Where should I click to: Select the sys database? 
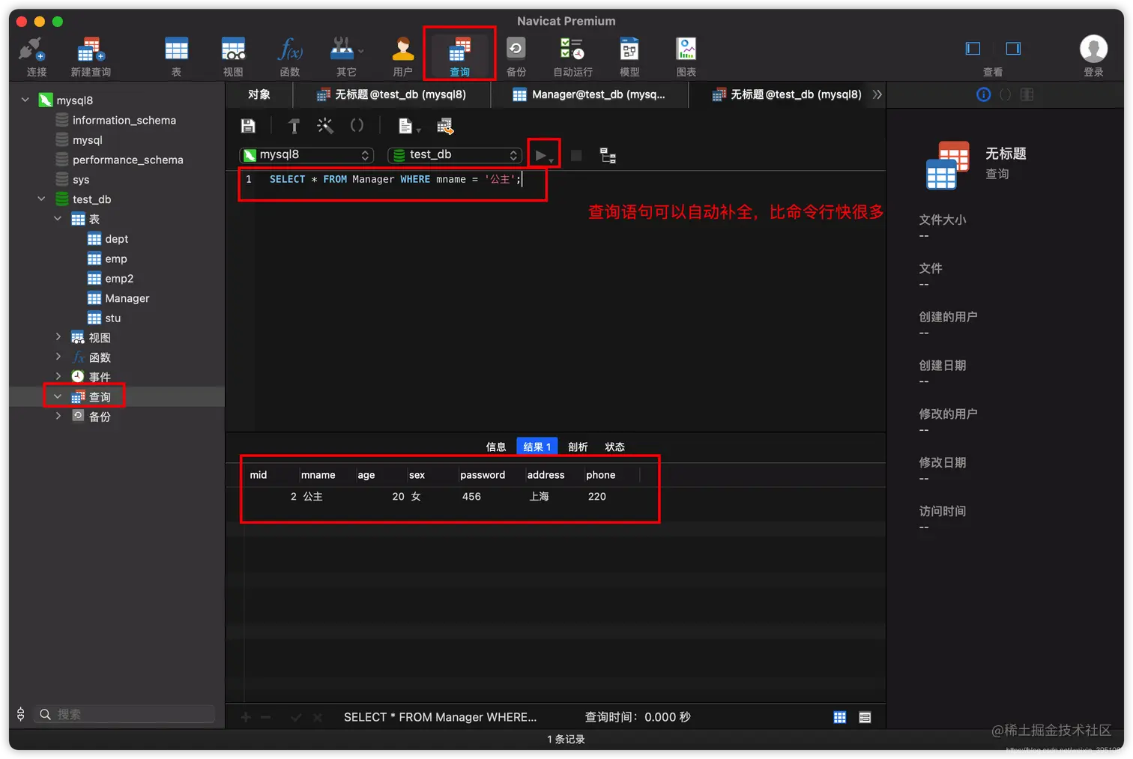tap(81, 179)
